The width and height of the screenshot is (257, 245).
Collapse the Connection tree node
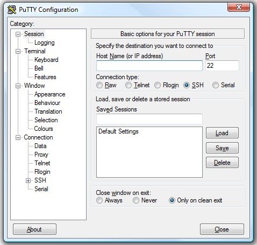(18, 138)
